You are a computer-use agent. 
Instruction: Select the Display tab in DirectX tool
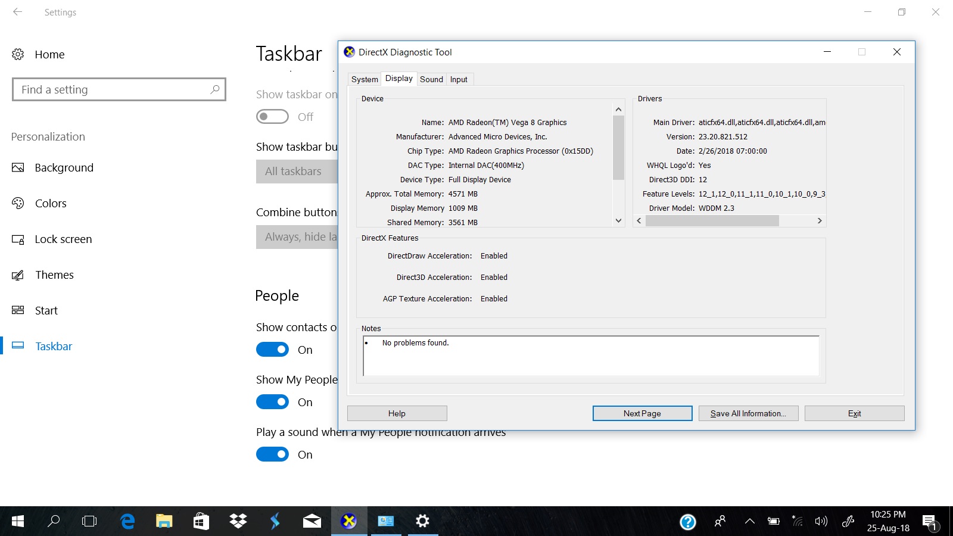pos(398,79)
